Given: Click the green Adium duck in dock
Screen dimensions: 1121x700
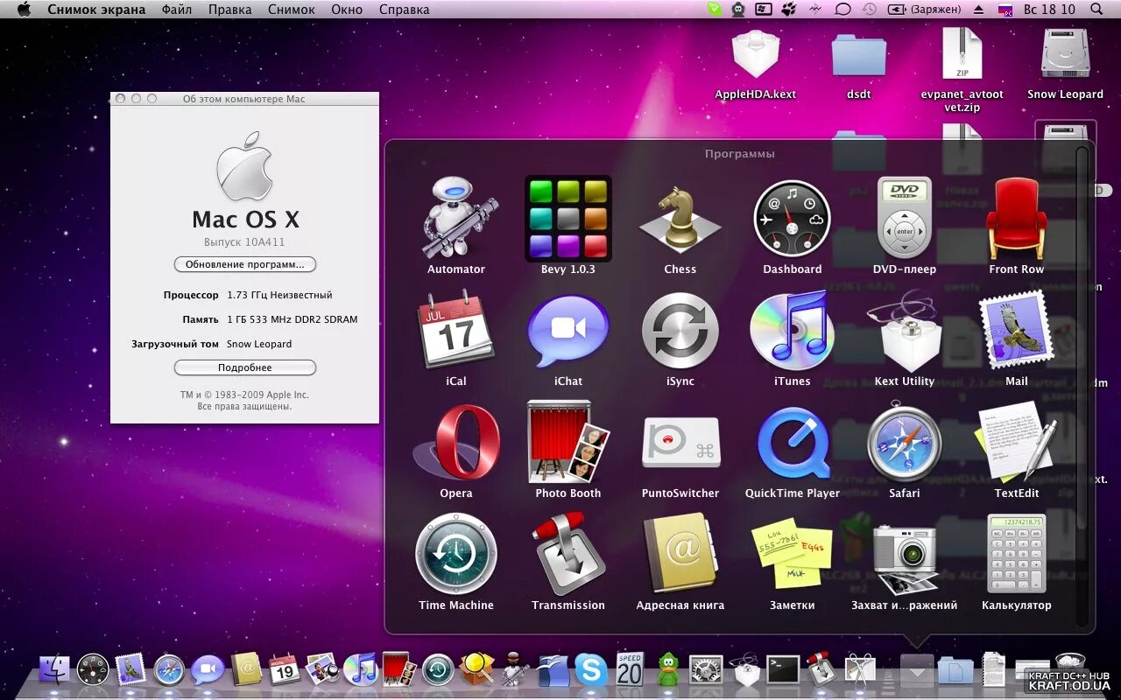Looking at the screenshot, I should pos(667,669).
